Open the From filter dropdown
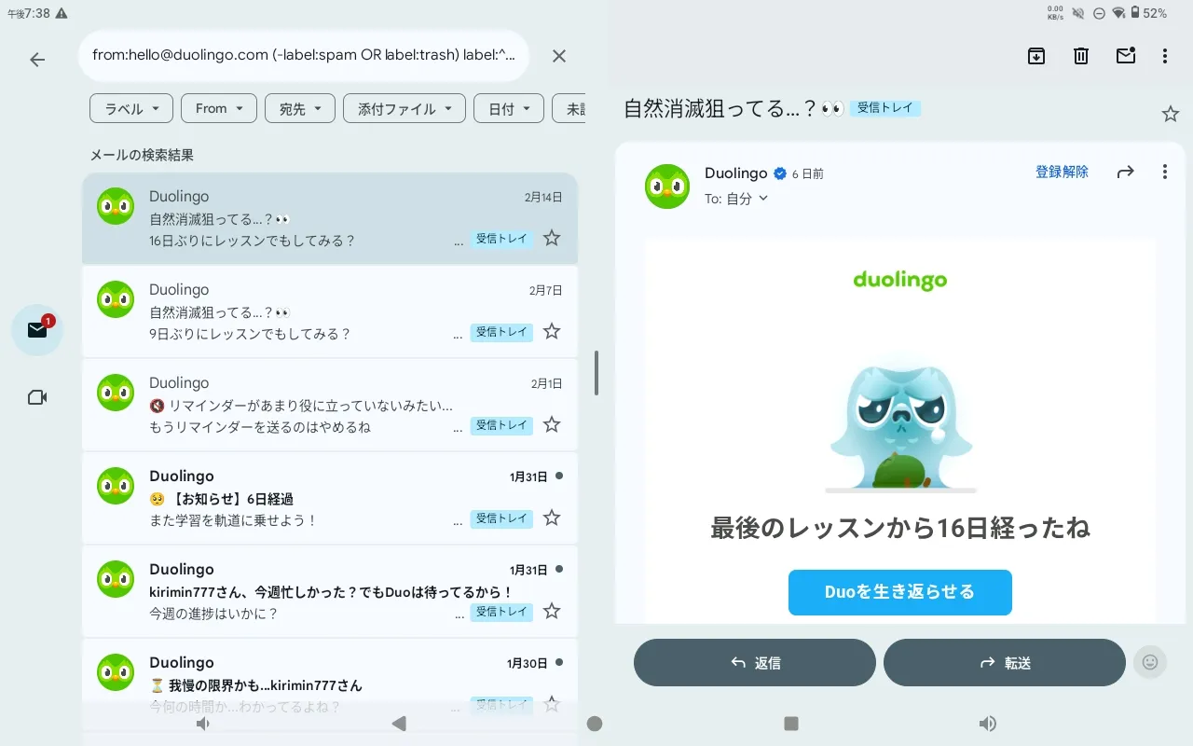The height and width of the screenshot is (746, 1193). coord(219,108)
